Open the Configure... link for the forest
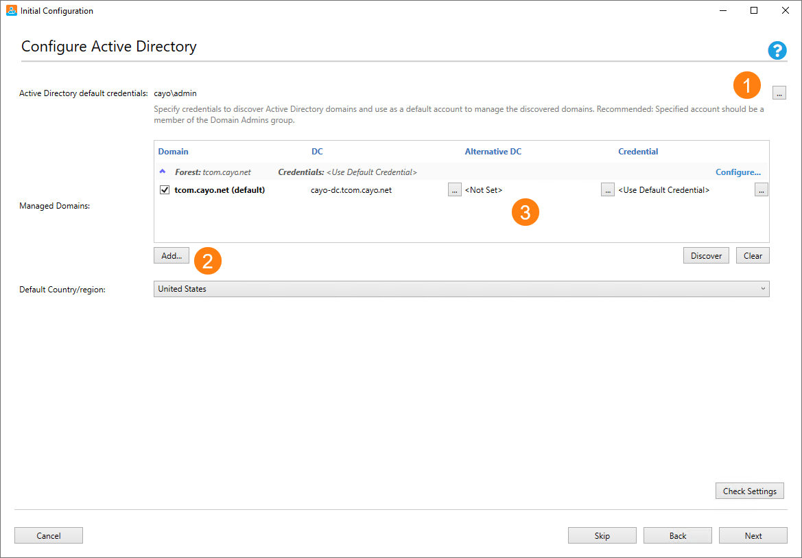Viewport: 802px width, 558px height. click(x=738, y=172)
